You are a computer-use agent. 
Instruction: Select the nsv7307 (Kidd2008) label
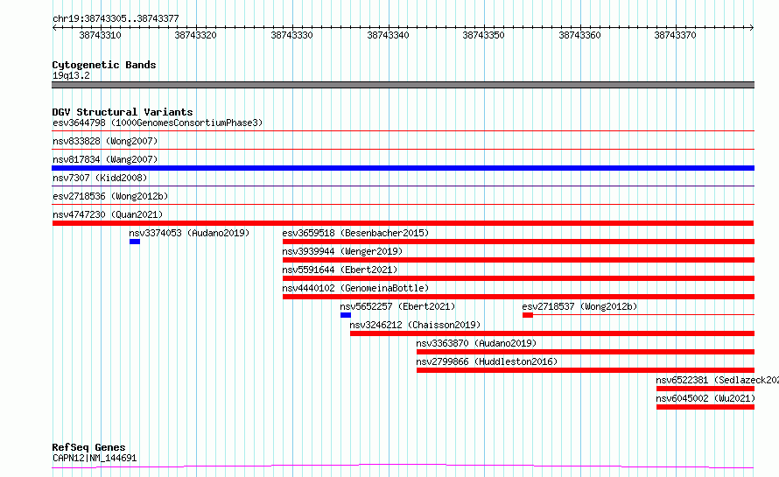(100, 178)
